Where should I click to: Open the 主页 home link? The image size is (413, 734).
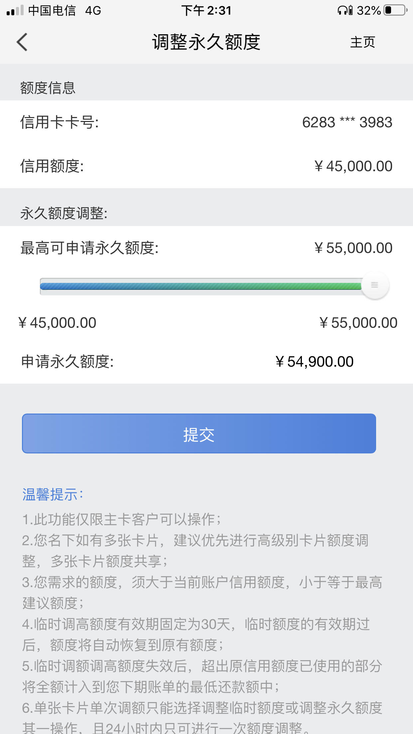point(362,42)
